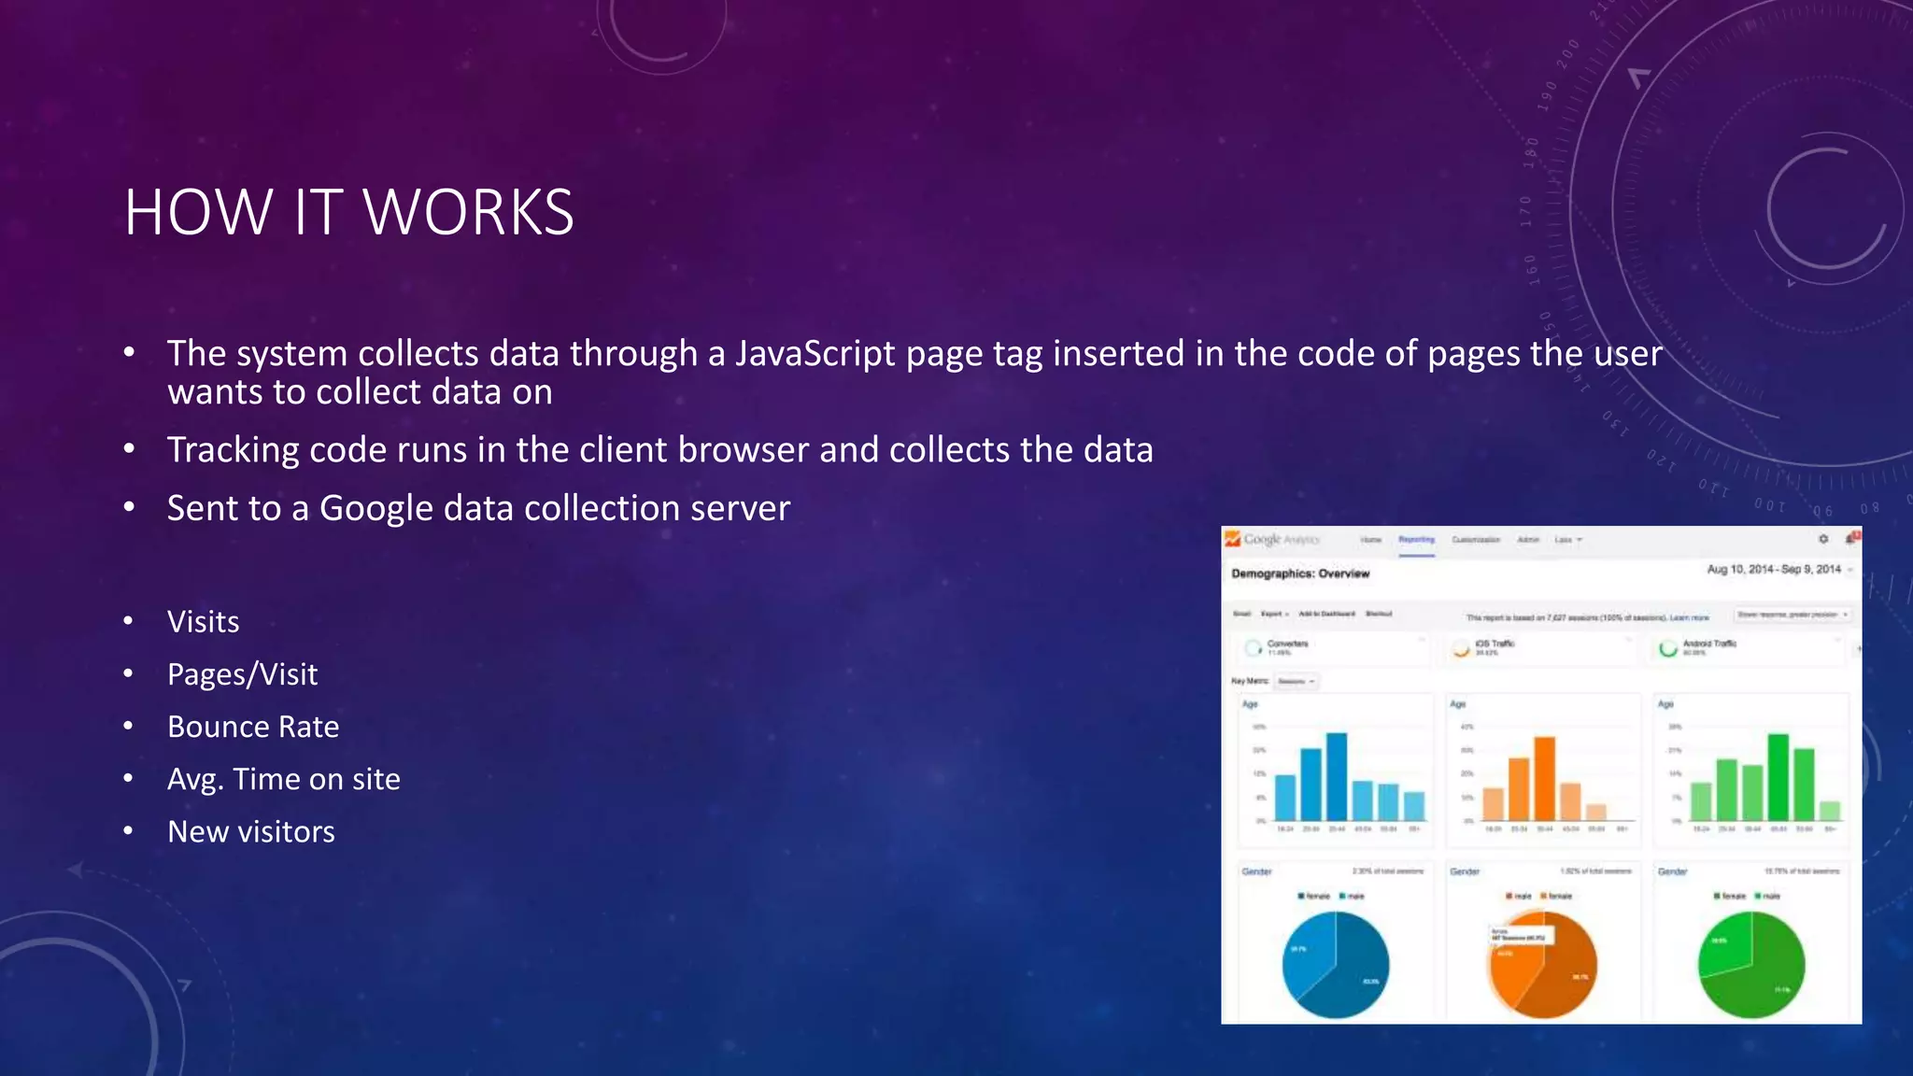Click the iOS Traffic segment circle icon
The image size is (1913, 1076).
point(1461,648)
